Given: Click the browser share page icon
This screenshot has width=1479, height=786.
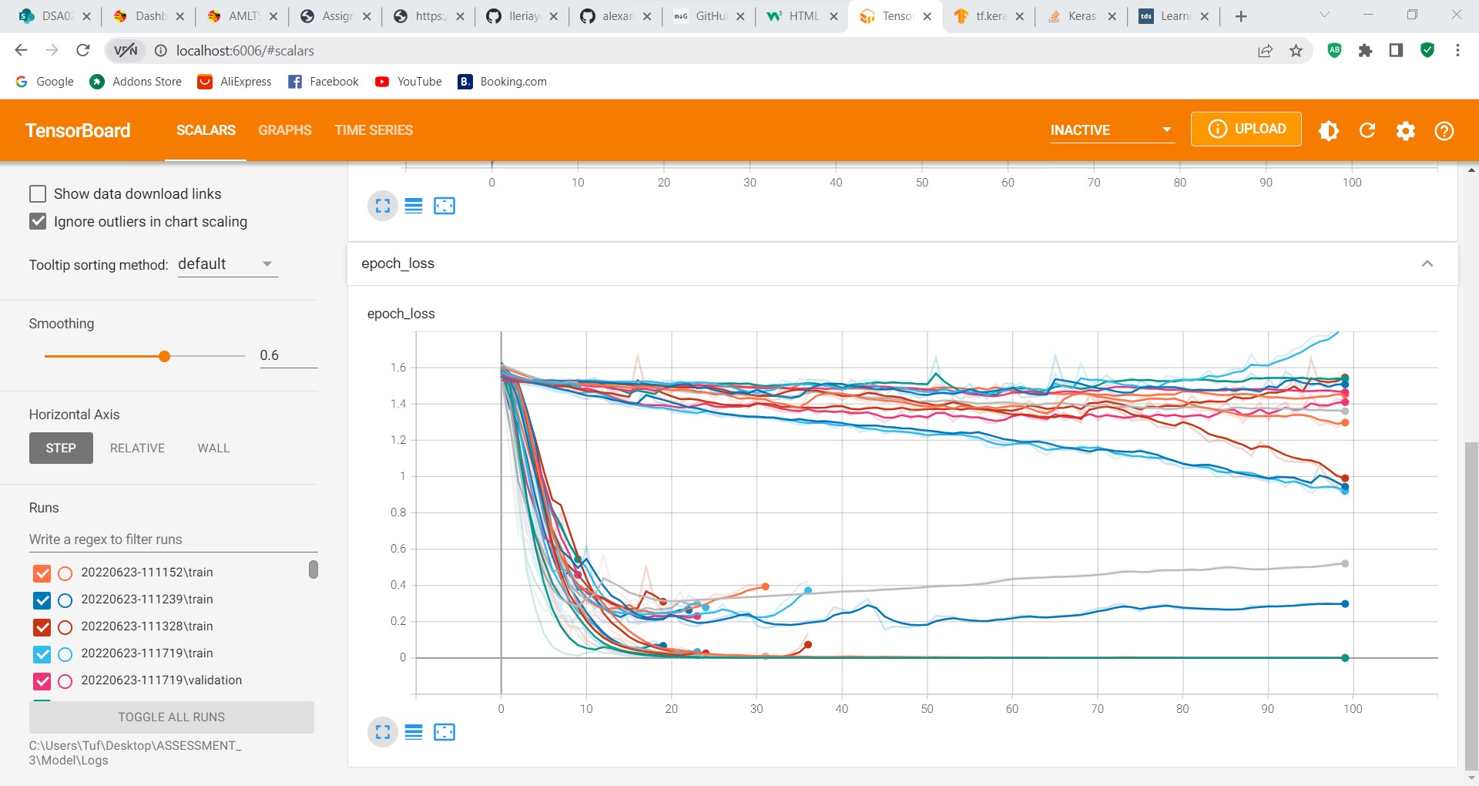Looking at the screenshot, I should [x=1265, y=51].
